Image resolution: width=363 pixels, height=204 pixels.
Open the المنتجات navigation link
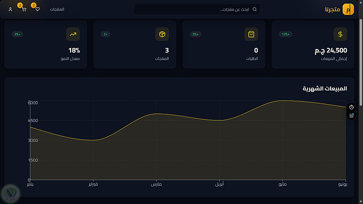pos(57,9)
